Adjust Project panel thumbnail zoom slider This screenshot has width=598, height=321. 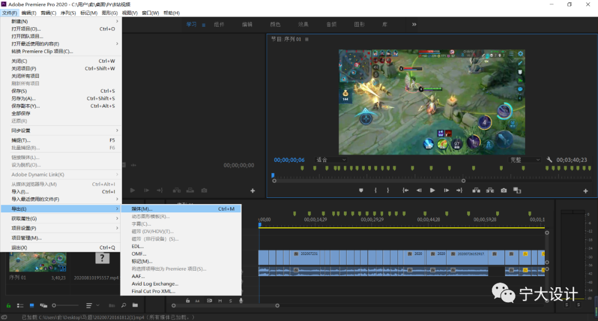(x=65, y=305)
